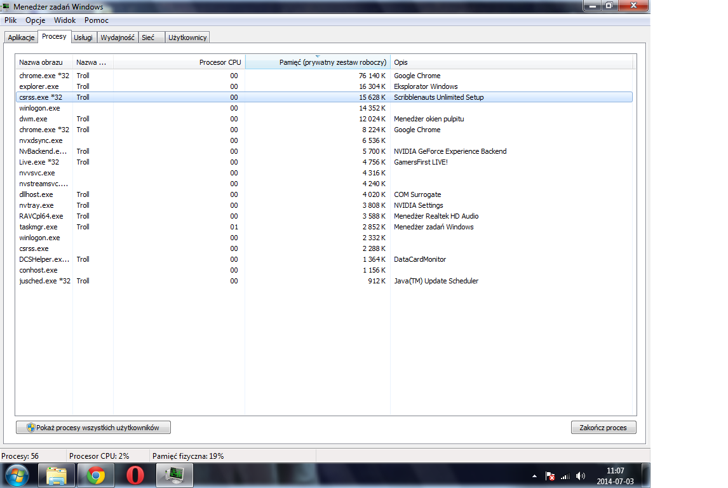
Task: Click the Pamięć fizyczna: 19% status entry
Action: point(188,456)
